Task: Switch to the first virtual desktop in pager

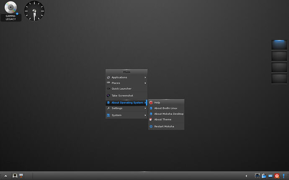Action: (279, 45)
